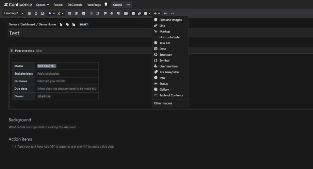Open the Heading 2 paragraph style dropdown
Image resolution: width=313 pixels, height=169 pixels.
[14, 13]
